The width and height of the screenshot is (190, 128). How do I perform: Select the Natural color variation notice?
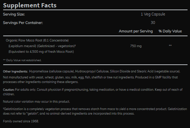(36, 102)
